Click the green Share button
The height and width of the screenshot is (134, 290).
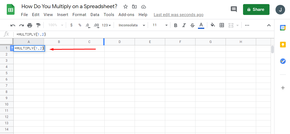256,10
